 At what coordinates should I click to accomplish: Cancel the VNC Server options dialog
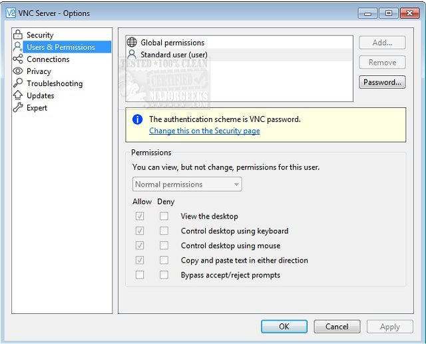click(x=336, y=327)
